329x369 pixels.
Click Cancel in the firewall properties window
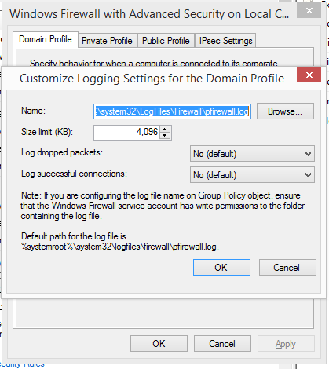click(x=222, y=344)
